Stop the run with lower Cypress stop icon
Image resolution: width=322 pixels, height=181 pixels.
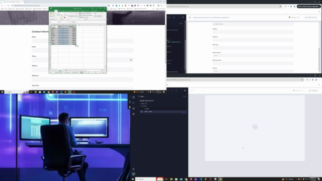coord(185,90)
